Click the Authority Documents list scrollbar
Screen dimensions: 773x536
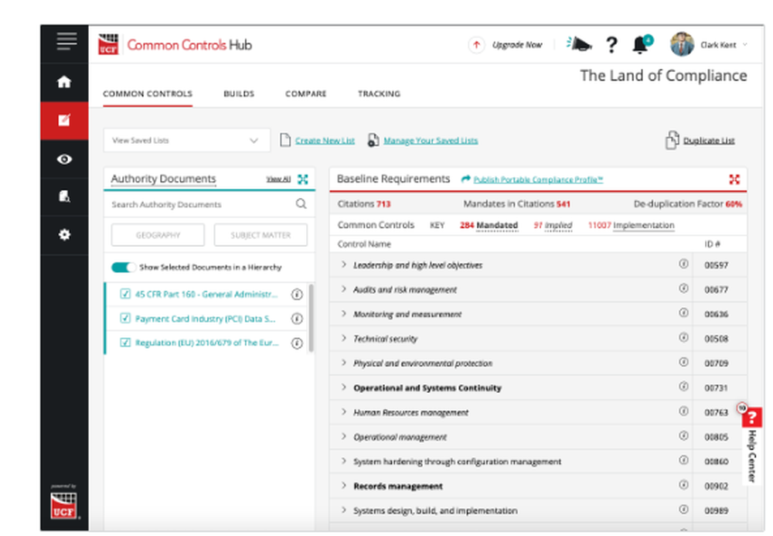[x=311, y=318]
